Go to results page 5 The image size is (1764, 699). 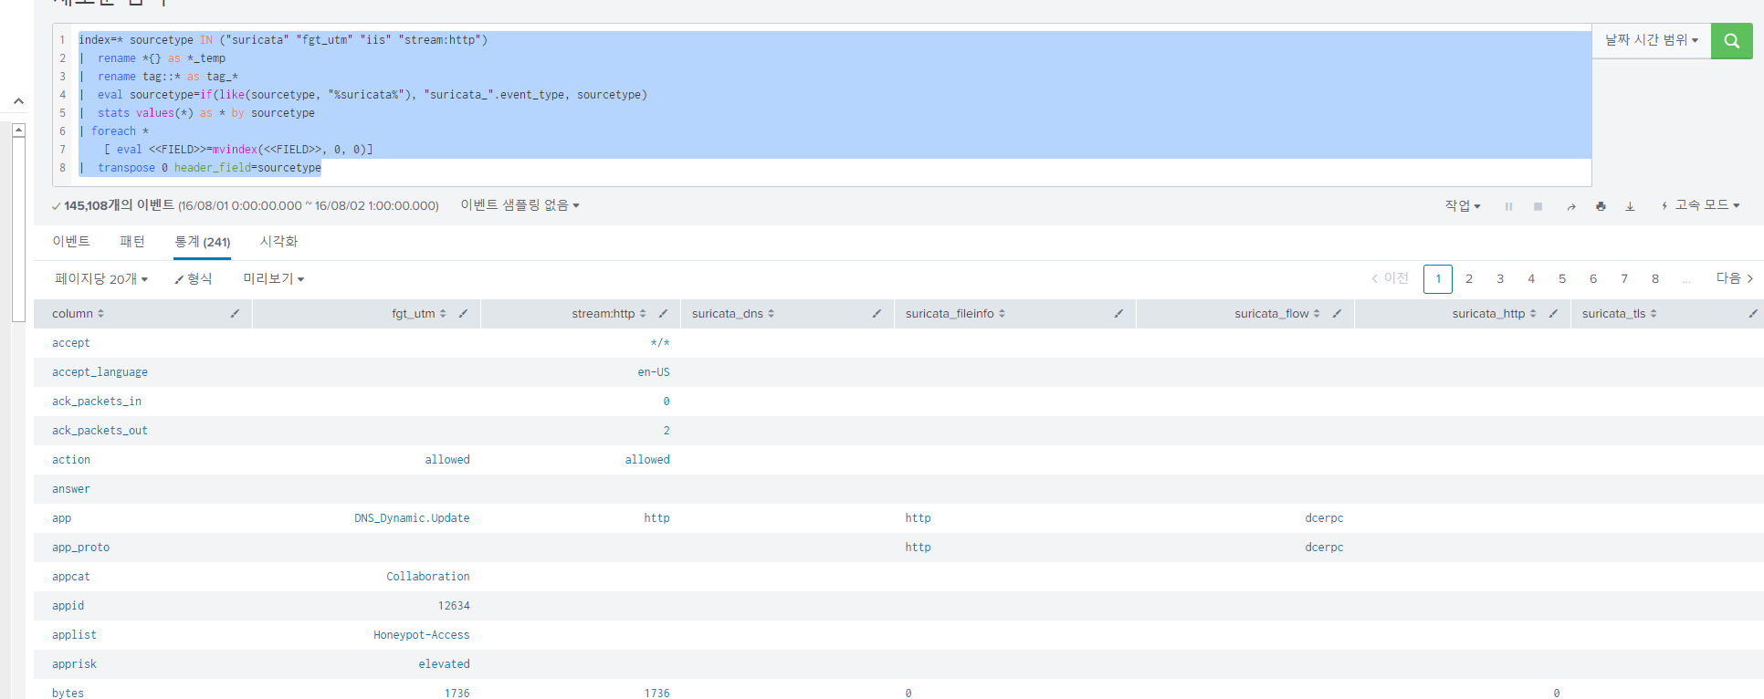[1562, 278]
